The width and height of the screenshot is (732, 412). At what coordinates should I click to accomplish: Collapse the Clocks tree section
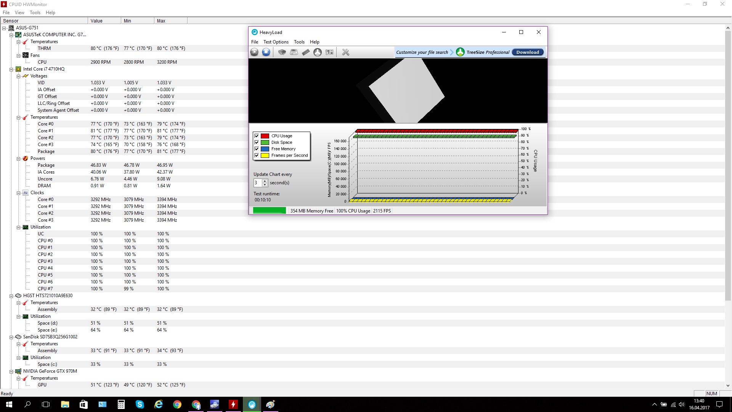coord(18,193)
